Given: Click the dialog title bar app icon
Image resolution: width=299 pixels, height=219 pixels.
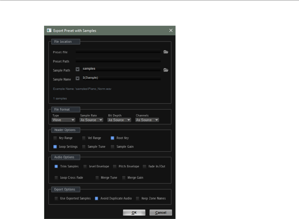Looking at the screenshot, I should (49, 30).
